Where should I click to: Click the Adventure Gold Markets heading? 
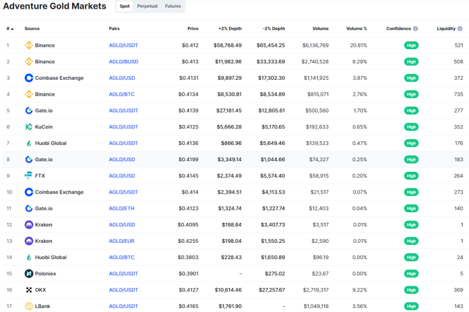(x=55, y=6)
